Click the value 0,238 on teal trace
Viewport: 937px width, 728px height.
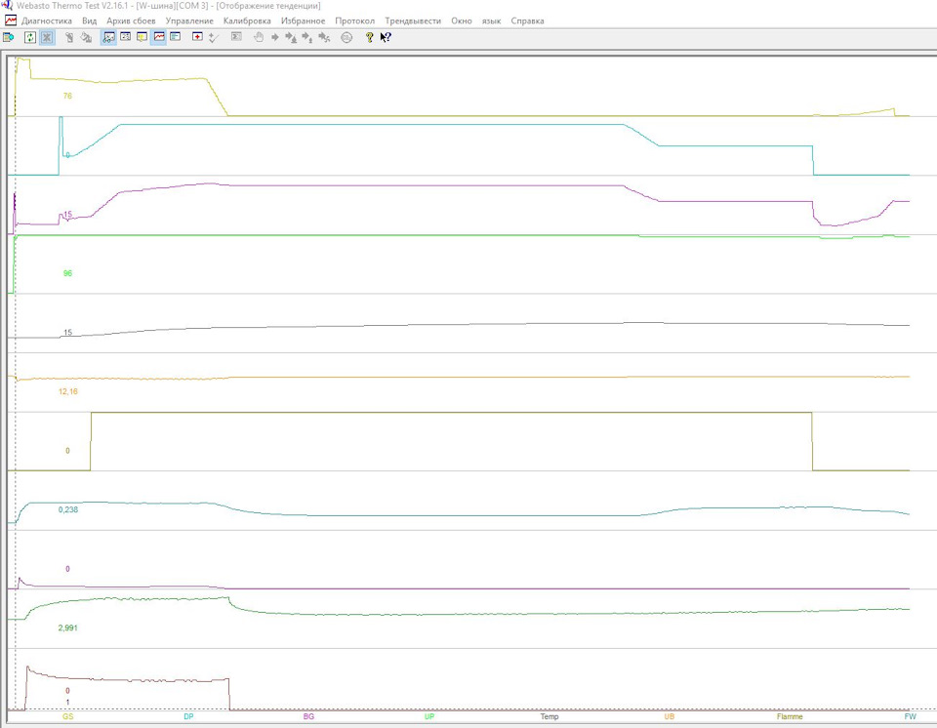click(67, 509)
